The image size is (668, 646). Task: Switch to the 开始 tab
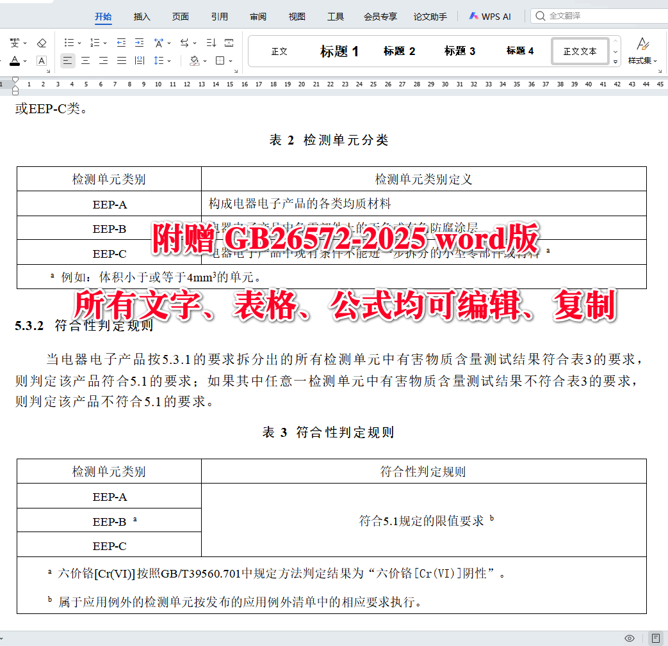pyautogui.click(x=103, y=17)
